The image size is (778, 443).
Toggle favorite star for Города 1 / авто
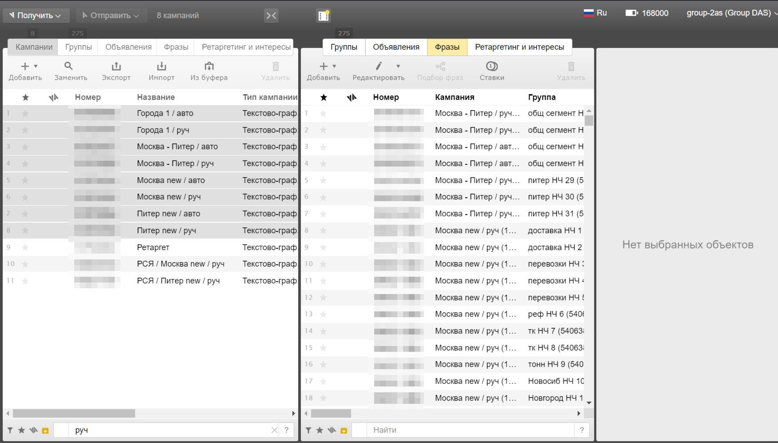[x=25, y=113]
